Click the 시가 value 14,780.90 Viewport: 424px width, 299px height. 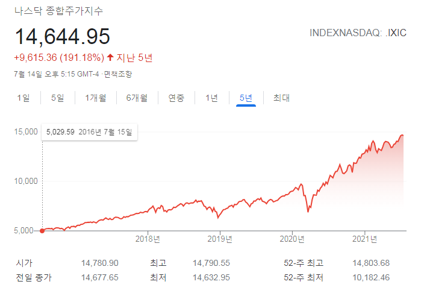click(x=100, y=263)
